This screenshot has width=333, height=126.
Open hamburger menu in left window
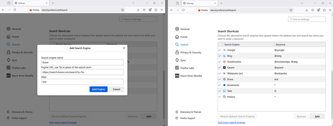point(162,10)
